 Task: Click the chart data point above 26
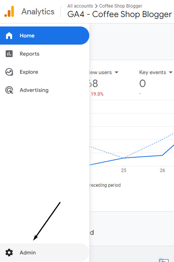(x=162, y=155)
